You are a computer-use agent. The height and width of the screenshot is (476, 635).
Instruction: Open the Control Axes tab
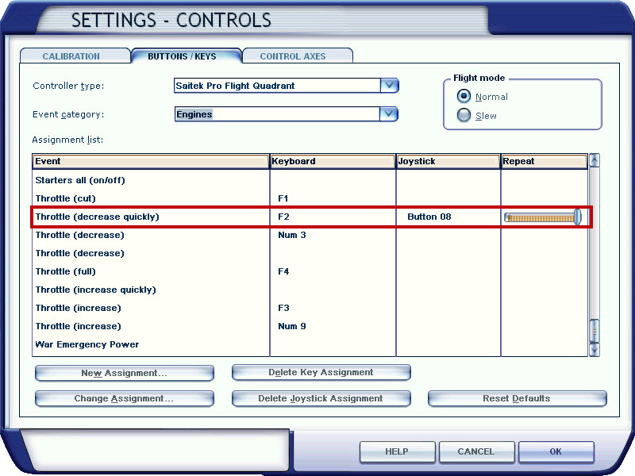coord(293,56)
